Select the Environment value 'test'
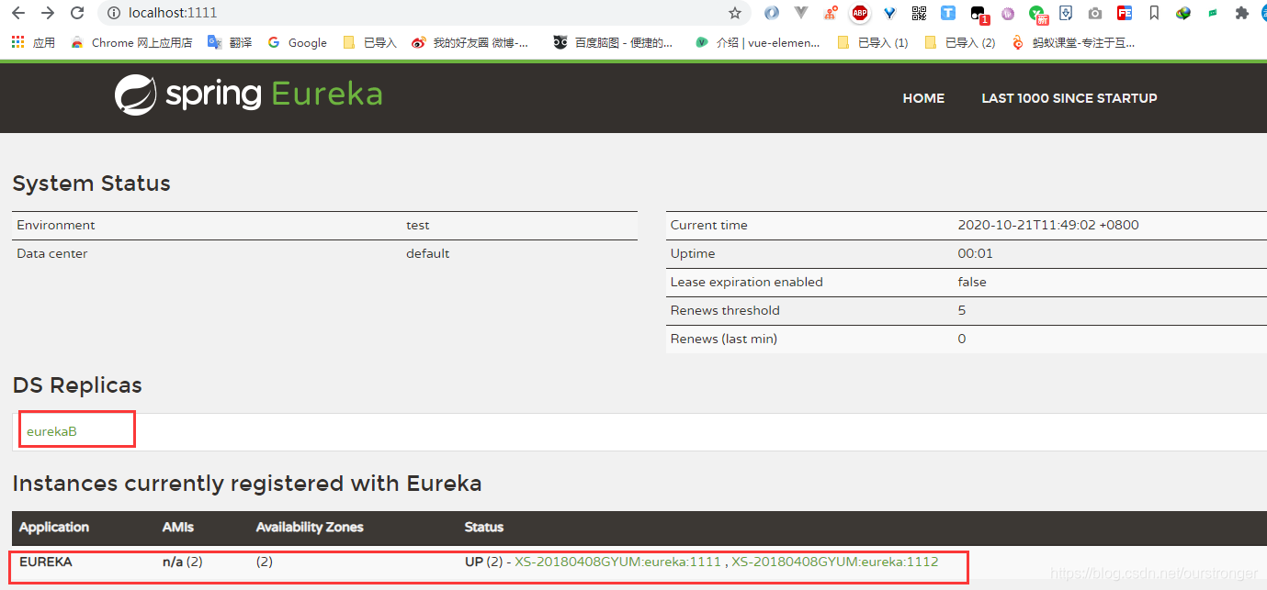This screenshot has width=1267, height=590. [418, 225]
